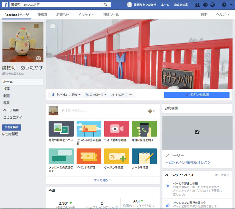The image size is (235, 209).
Task: Click シェア button
Action: [117, 95]
